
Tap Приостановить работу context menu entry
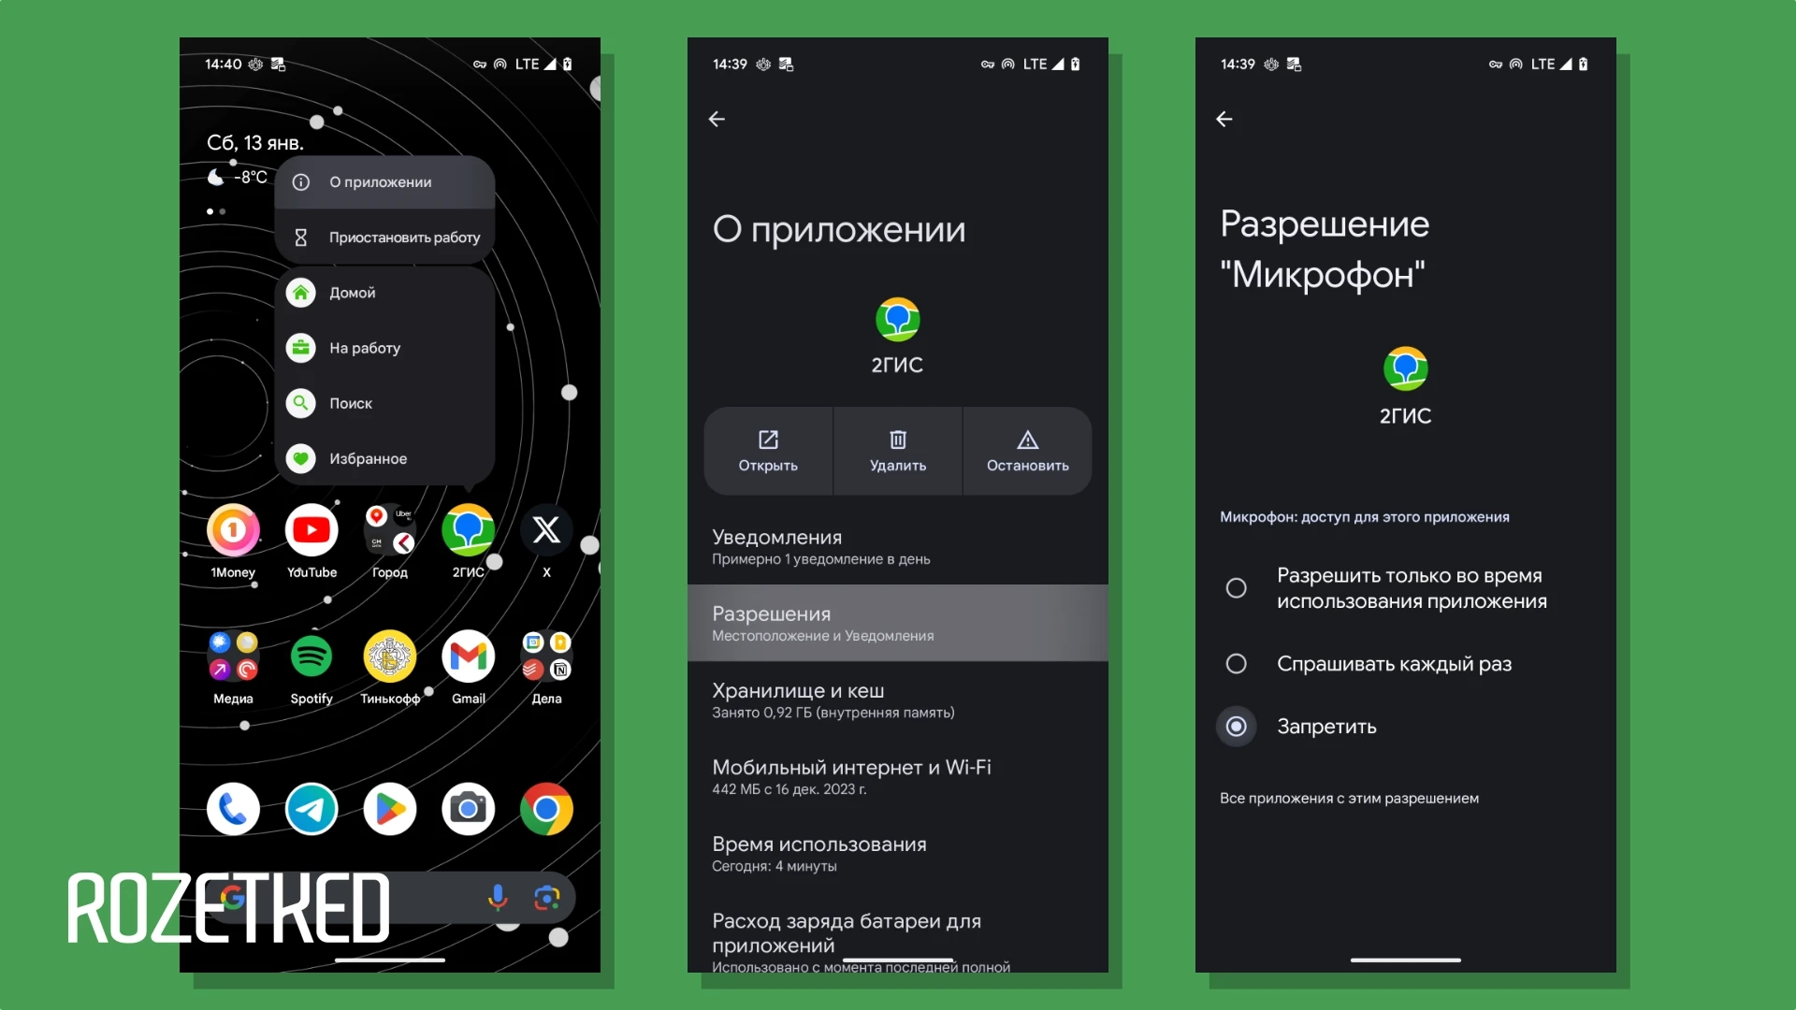coord(405,237)
